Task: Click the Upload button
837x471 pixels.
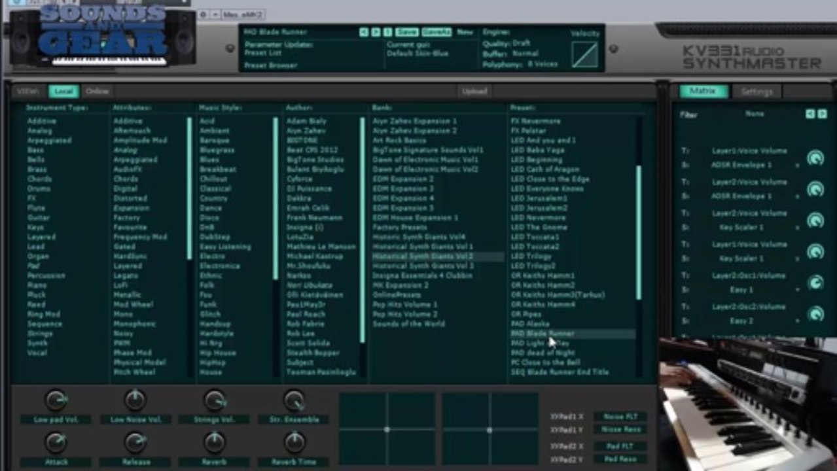Action: (x=474, y=92)
